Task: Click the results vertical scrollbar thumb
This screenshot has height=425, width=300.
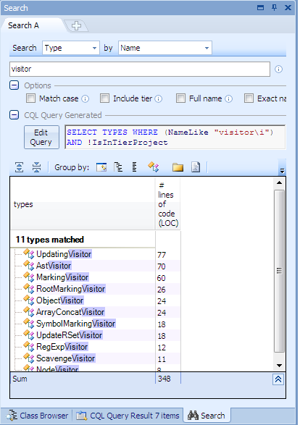Action: point(279,271)
